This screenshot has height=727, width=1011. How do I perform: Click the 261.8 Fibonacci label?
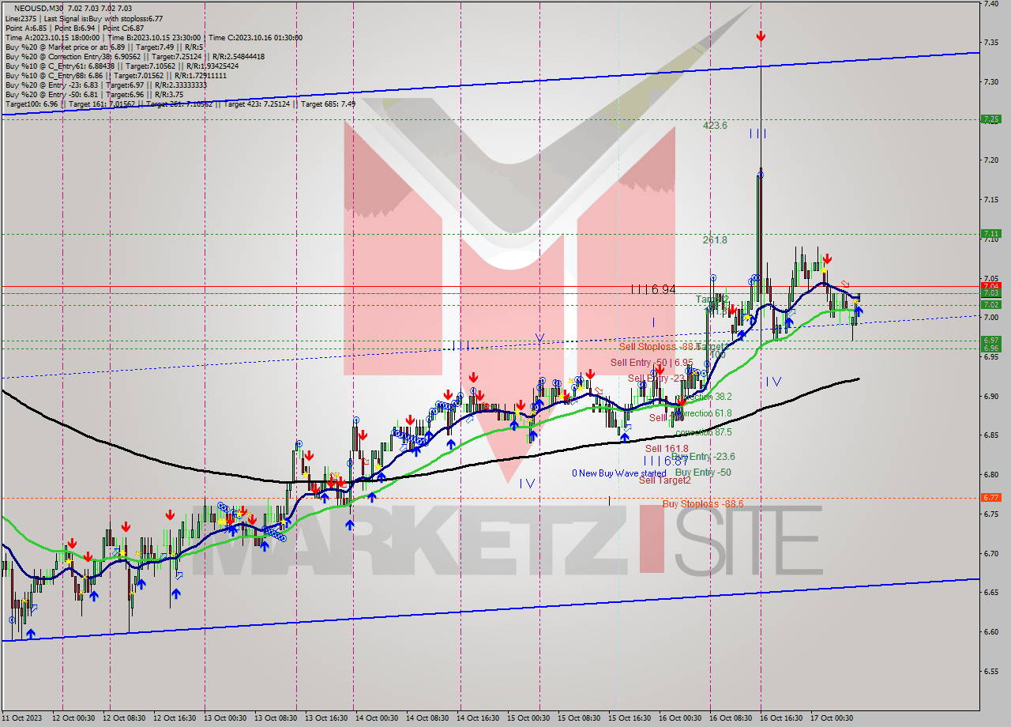[716, 240]
